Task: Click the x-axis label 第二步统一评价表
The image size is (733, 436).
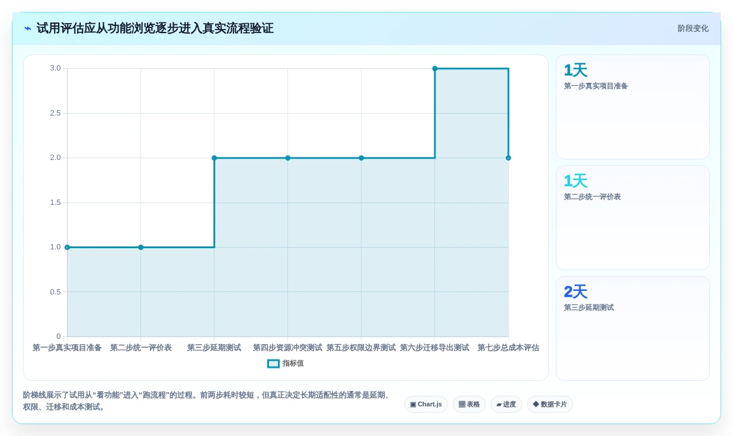Action: [x=140, y=348]
